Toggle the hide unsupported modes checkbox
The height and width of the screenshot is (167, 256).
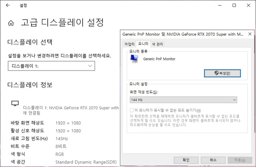[x=132, y=111]
